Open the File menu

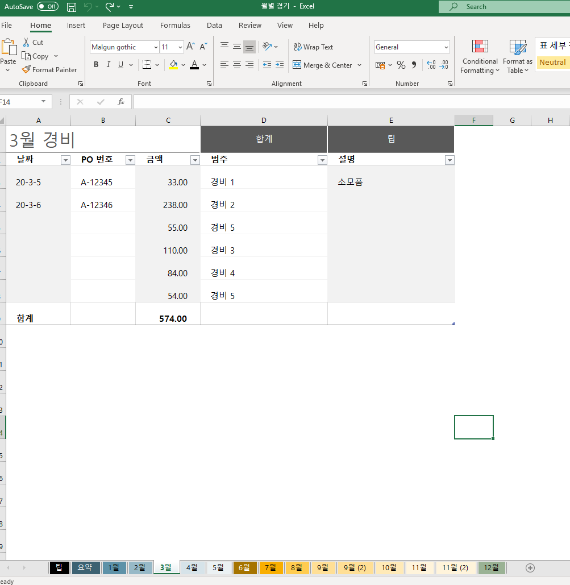coord(6,26)
